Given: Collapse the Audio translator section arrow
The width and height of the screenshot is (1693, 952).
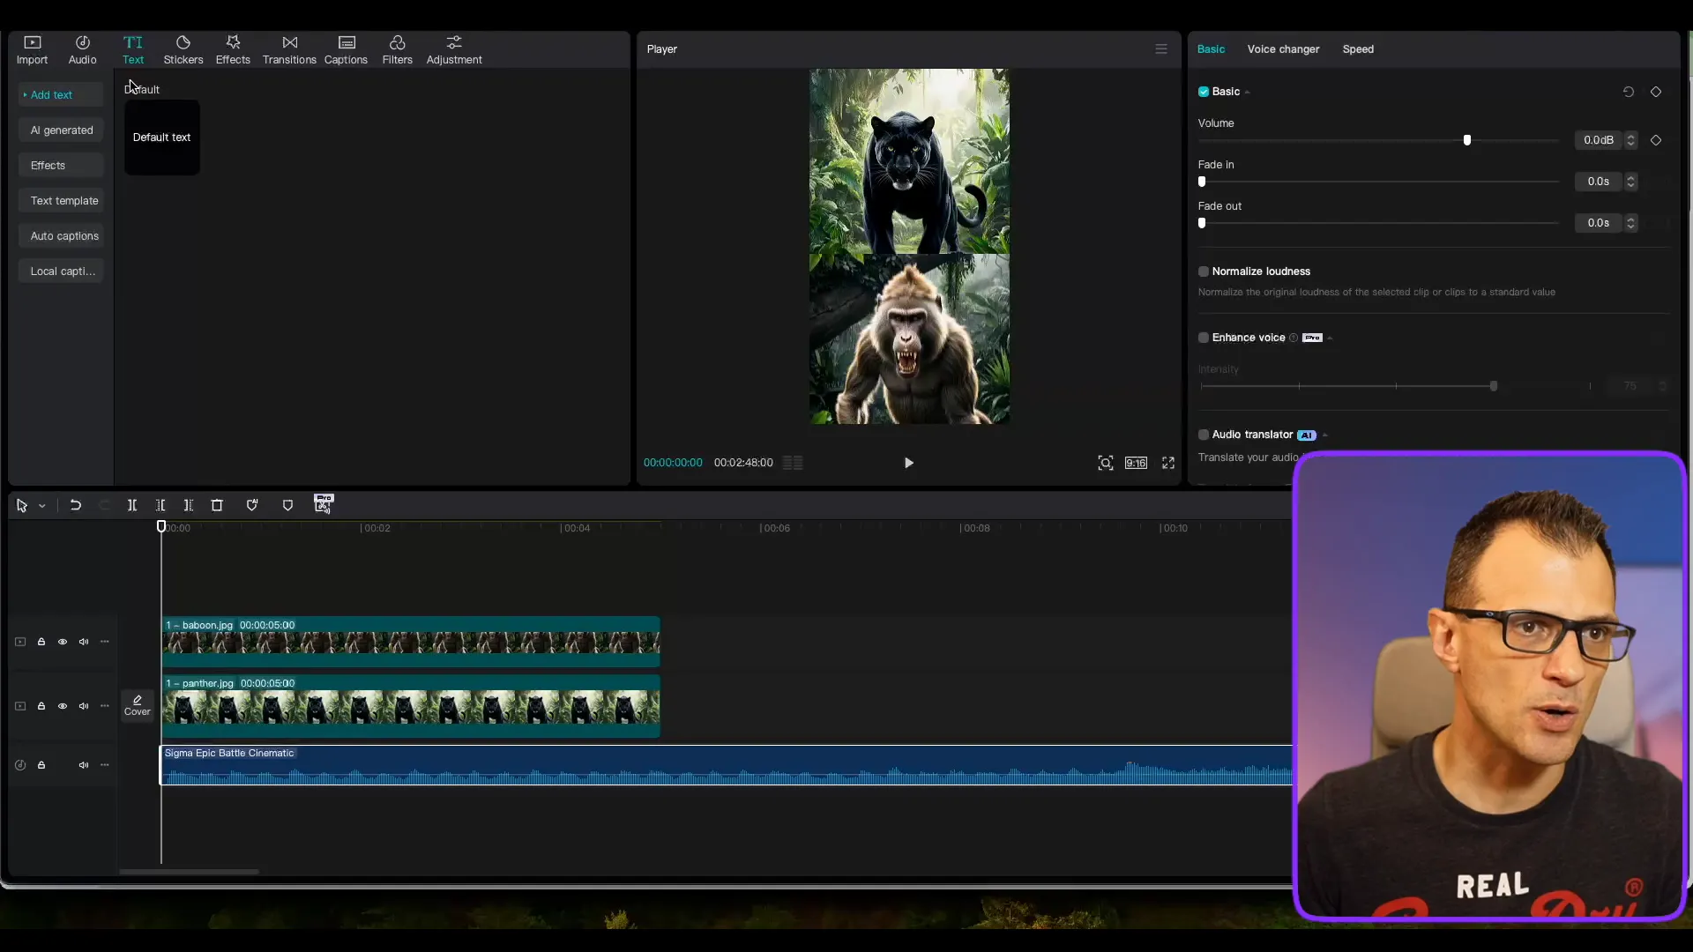Looking at the screenshot, I should [x=1324, y=435].
